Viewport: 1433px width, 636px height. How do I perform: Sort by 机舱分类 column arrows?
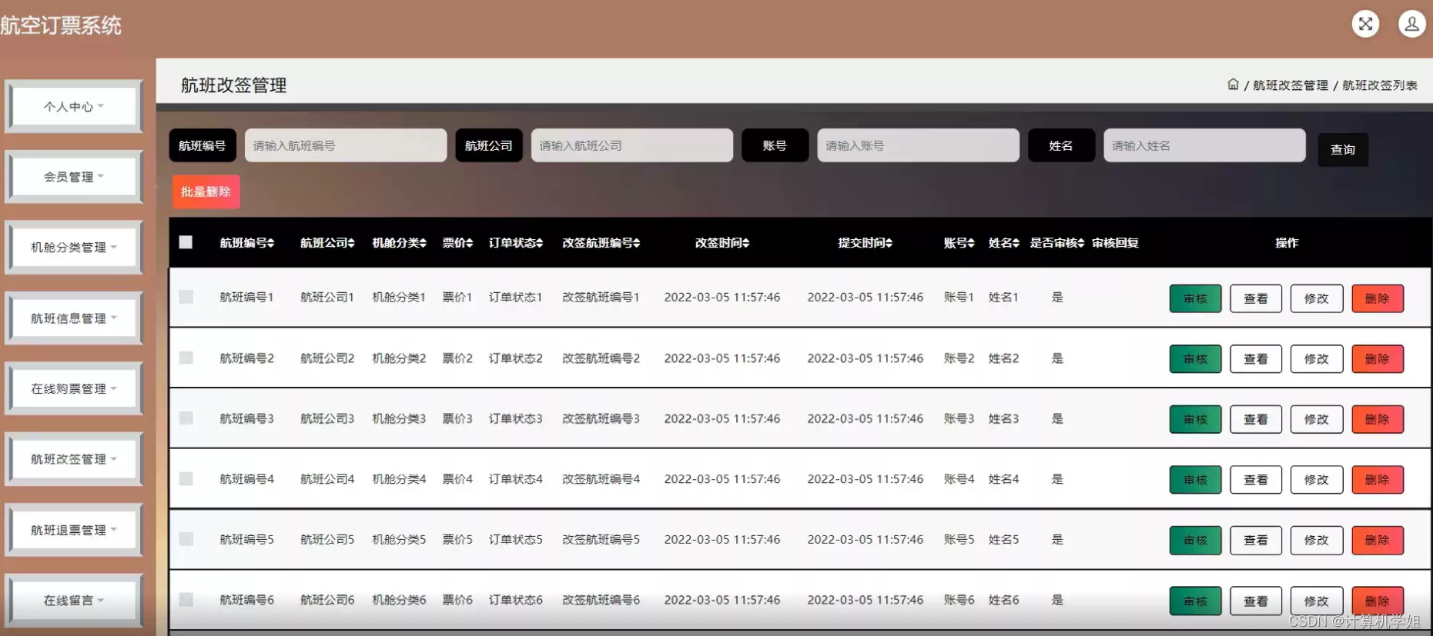click(x=423, y=243)
